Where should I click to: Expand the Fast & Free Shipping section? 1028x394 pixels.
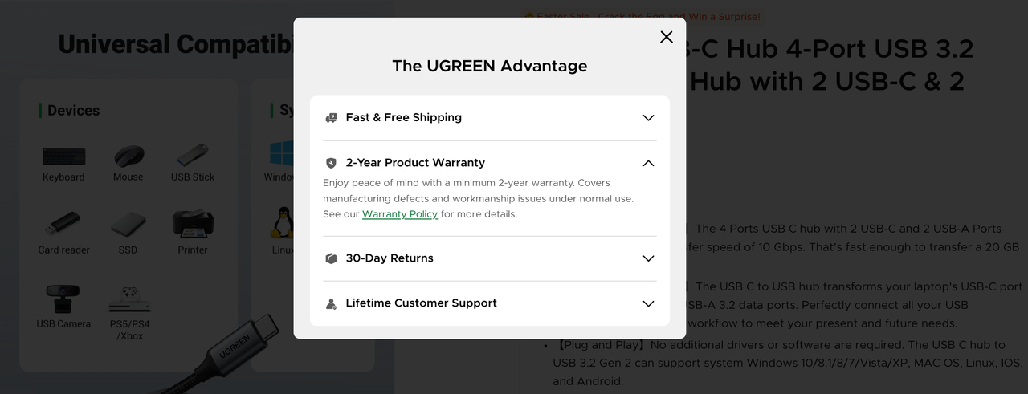pyautogui.click(x=490, y=117)
